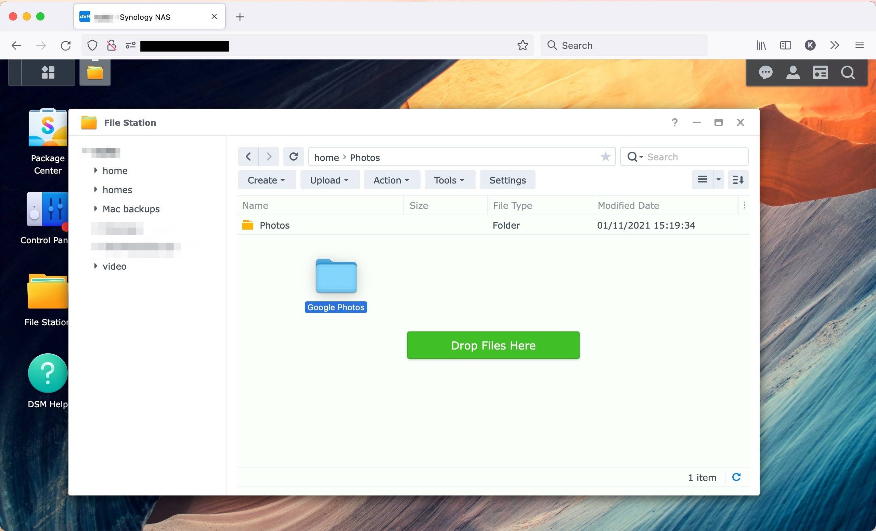876x531 pixels.
Task: Open DSM notifications in top-right corner
Action: click(766, 72)
